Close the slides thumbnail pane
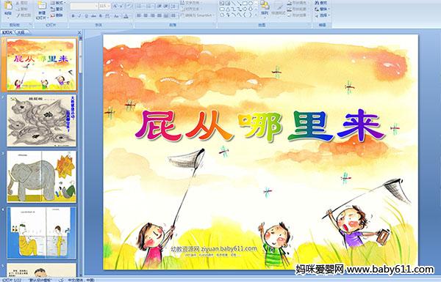Viewport: 441px width, 282px height. pyautogui.click(x=79, y=32)
